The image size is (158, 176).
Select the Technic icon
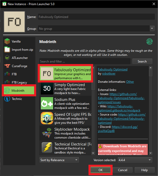[7, 99]
